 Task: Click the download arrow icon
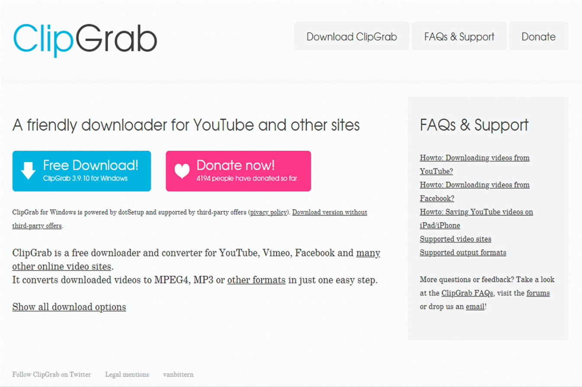tap(27, 170)
